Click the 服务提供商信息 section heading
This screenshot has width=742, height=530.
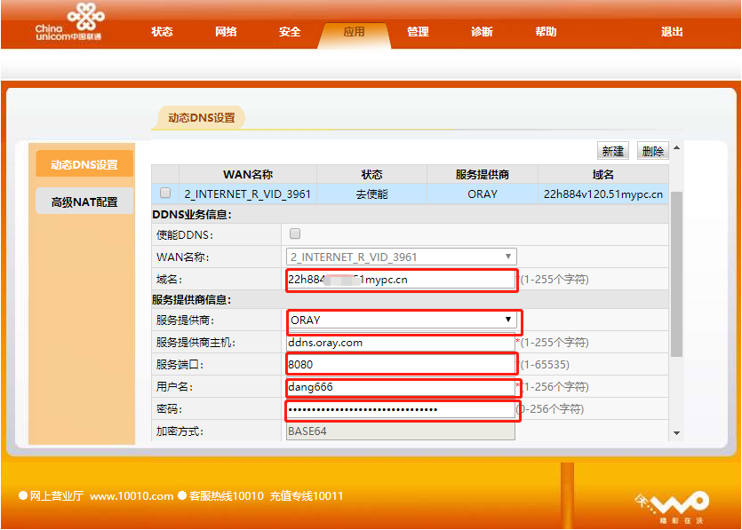(x=192, y=300)
